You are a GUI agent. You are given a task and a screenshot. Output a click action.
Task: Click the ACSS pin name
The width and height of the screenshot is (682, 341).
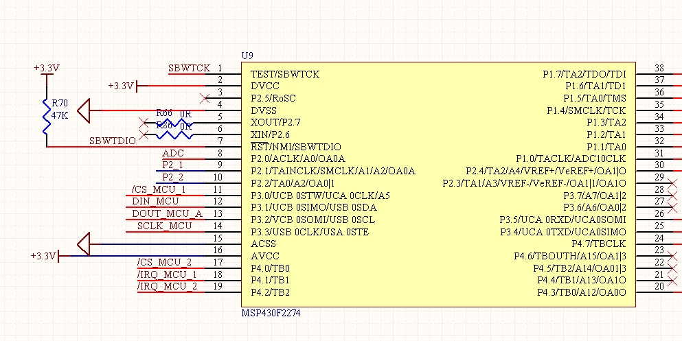click(264, 244)
